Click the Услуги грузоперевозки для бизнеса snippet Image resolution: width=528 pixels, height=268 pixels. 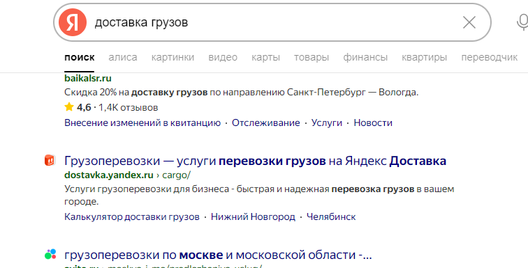(259, 195)
